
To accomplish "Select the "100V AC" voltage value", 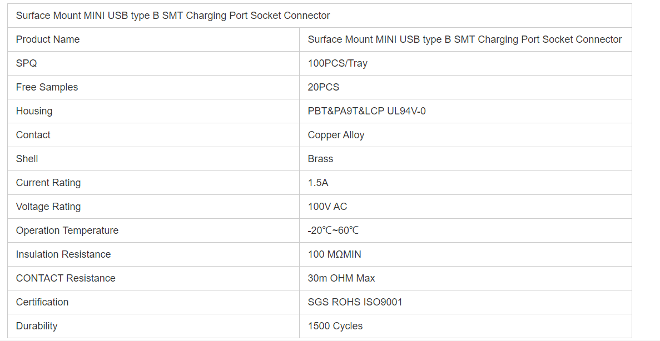I will tap(327, 207).
